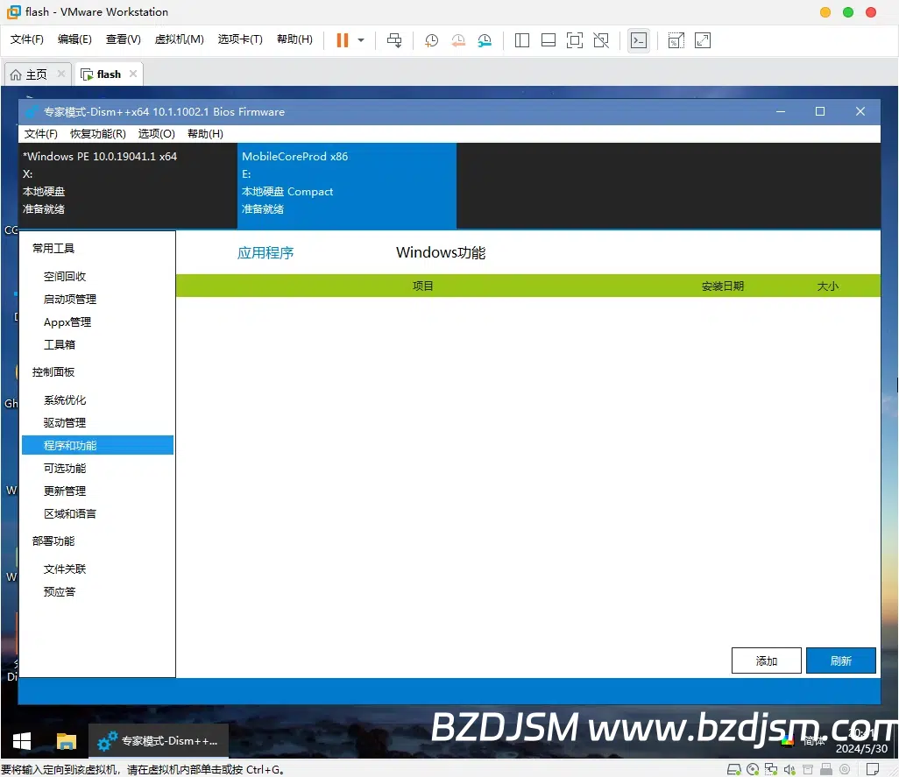Open File Explorer from the VM taskbar
This screenshot has height=777, width=899.
coord(67,741)
